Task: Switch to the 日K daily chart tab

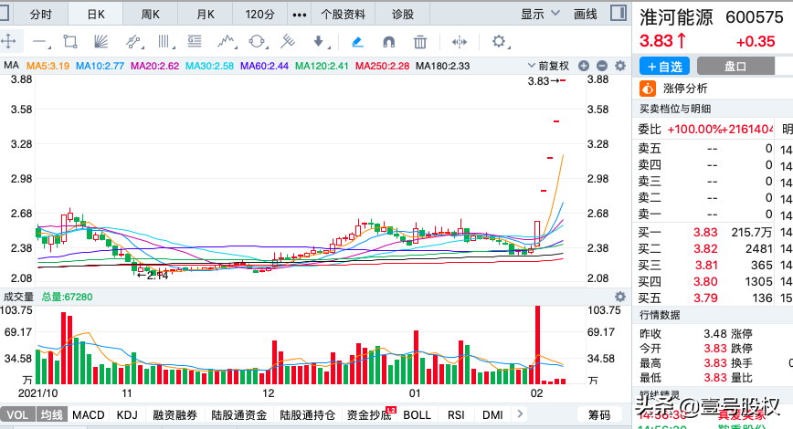Action: 96,15
